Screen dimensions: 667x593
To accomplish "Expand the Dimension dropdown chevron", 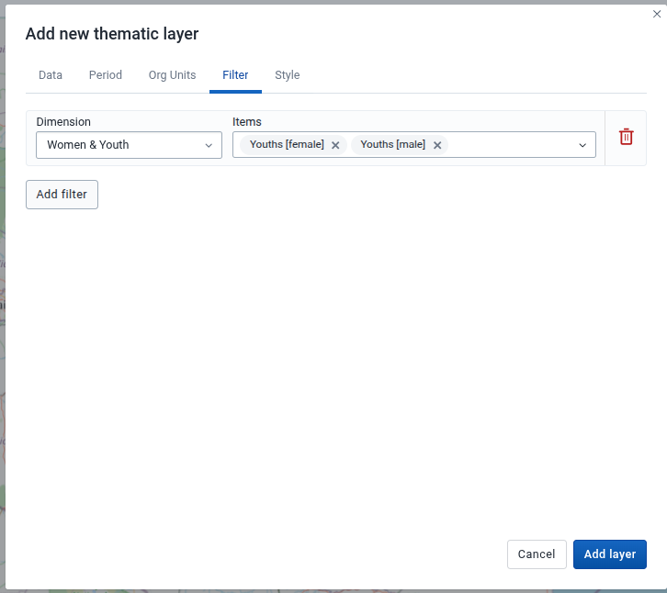I will pyautogui.click(x=209, y=145).
